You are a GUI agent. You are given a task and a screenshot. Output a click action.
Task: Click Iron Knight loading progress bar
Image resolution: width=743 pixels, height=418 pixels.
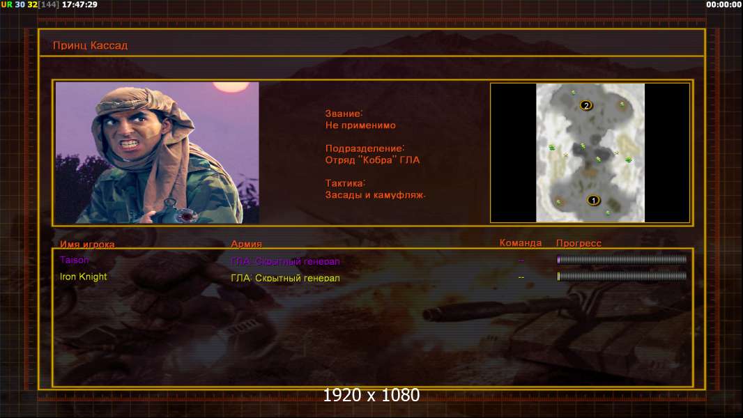tap(622, 276)
